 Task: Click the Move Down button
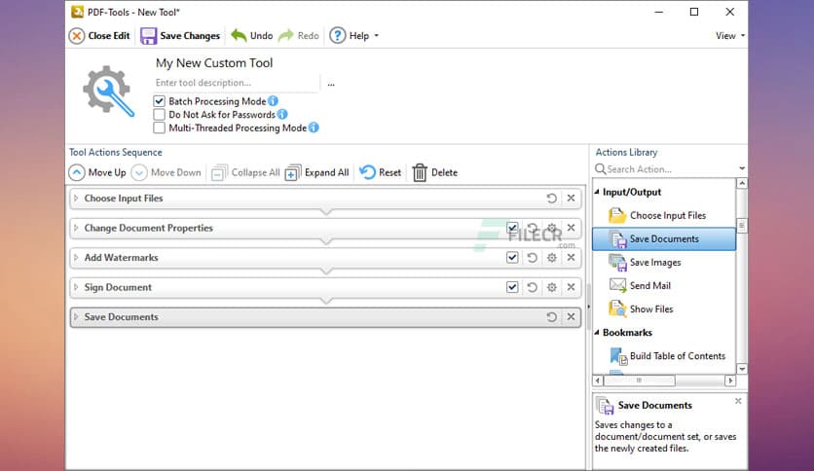pos(166,173)
